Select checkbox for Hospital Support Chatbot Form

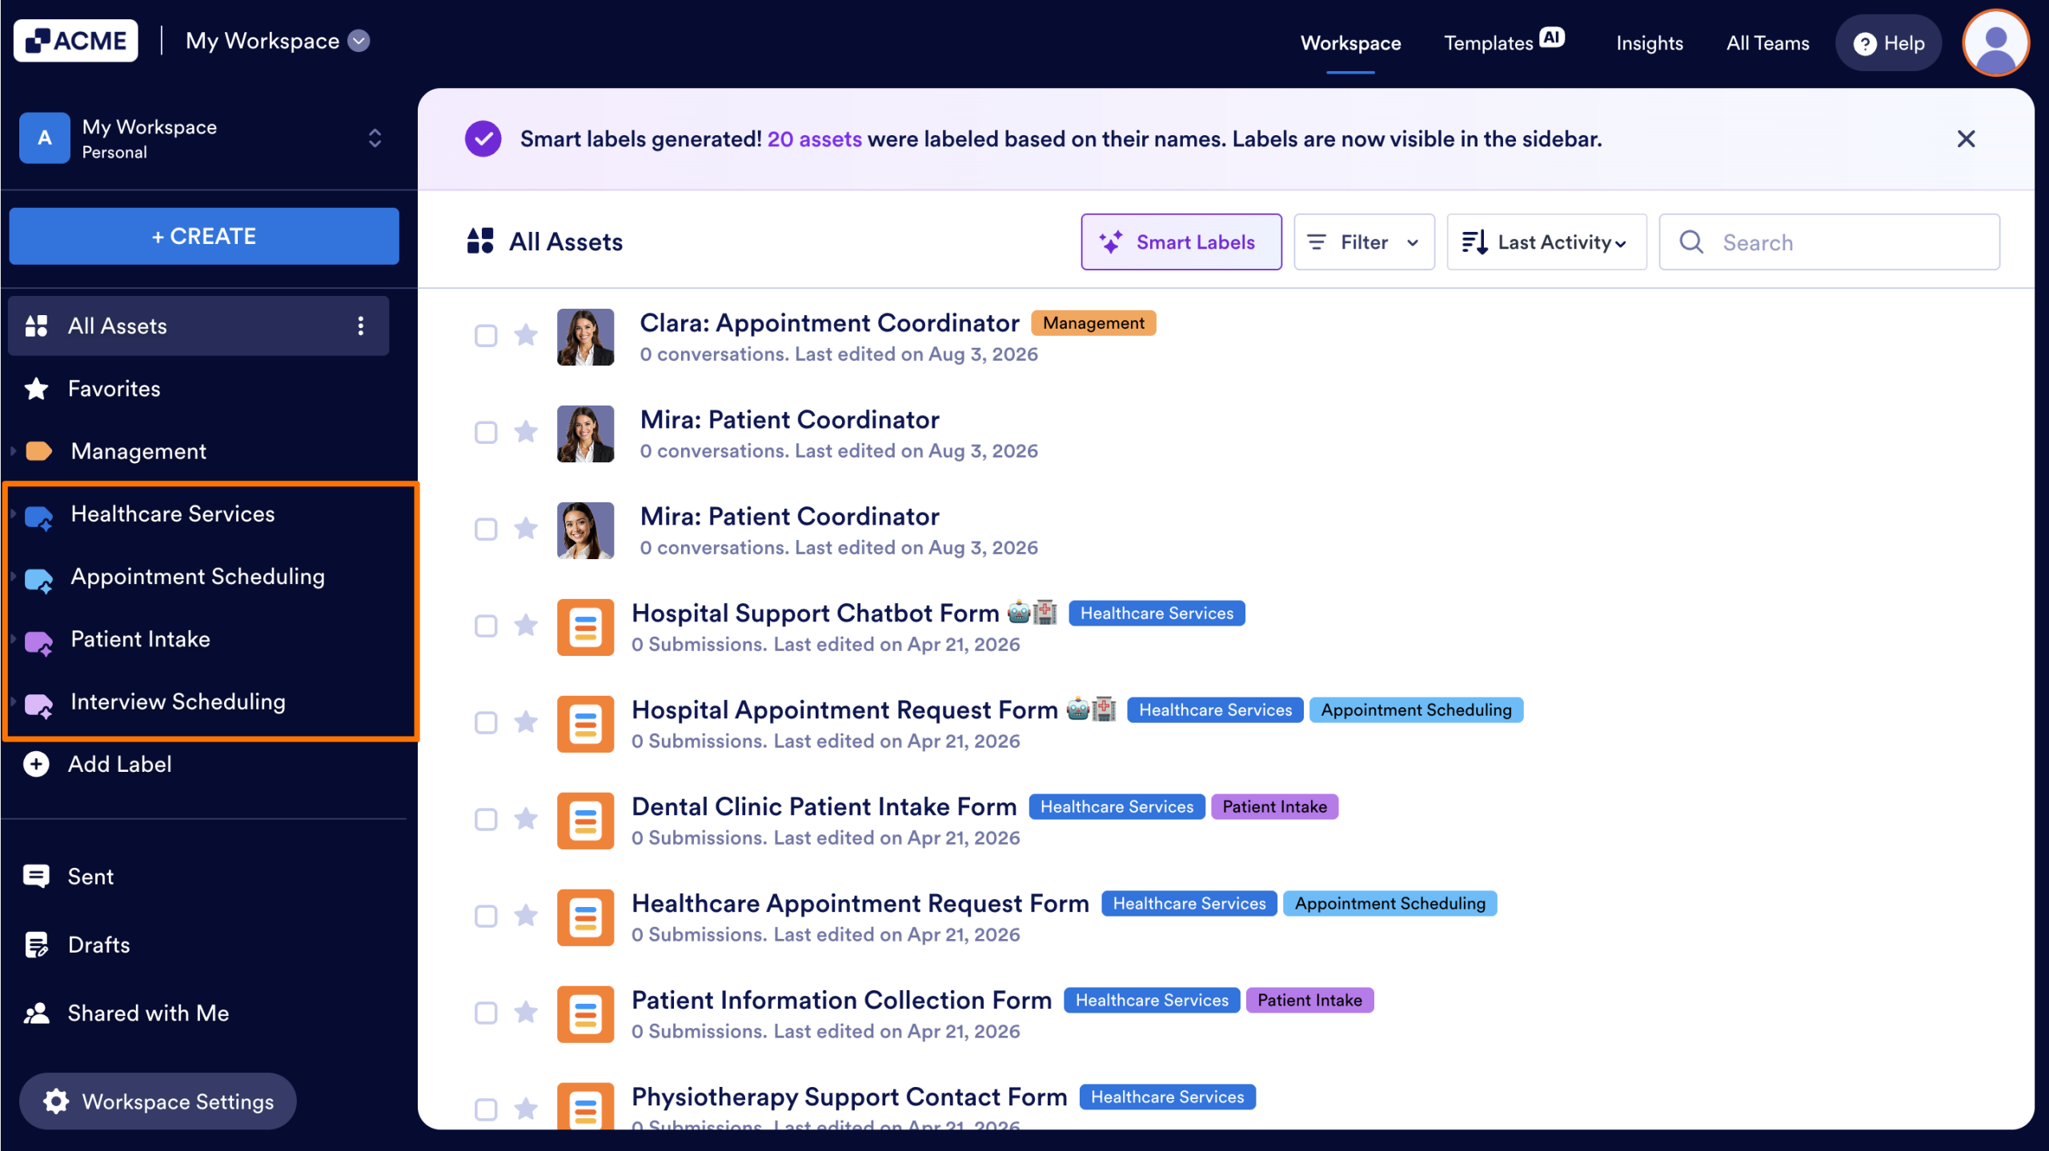click(486, 625)
